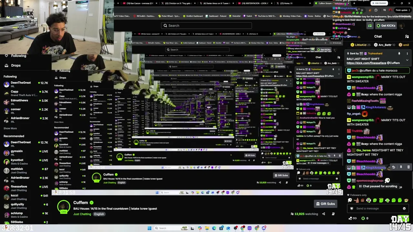Open the green gift inventory icon beside Get KICKs

(x=370, y=26)
